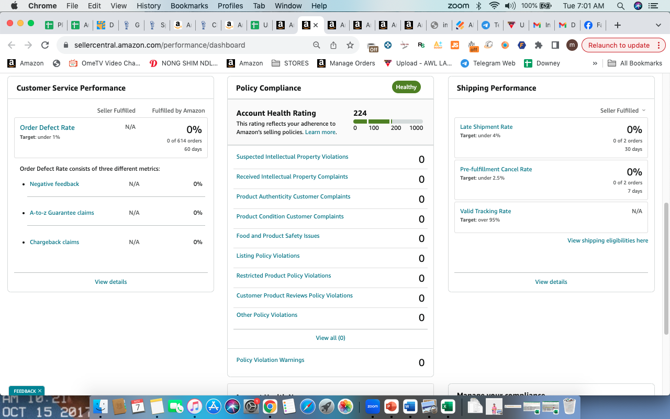Launch Zoom from the Dock
The height and width of the screenshot is (419, 670).
372,406
